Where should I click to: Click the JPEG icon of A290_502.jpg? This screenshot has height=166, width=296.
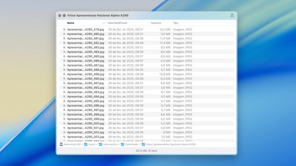(64, 132)
